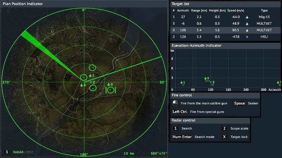This screenshot has width=282, height=158.
Task: Click the HELI helicopter icon in target list
Action: 247,37
